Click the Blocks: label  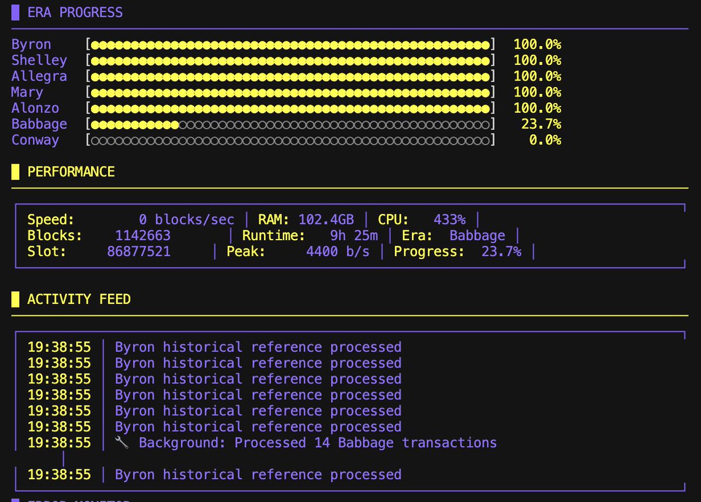[55, 236]
